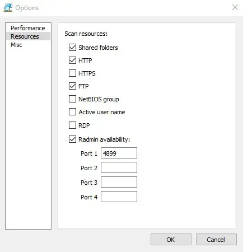
Task: Focus the Port 3 input field
Action: point(119,182)
